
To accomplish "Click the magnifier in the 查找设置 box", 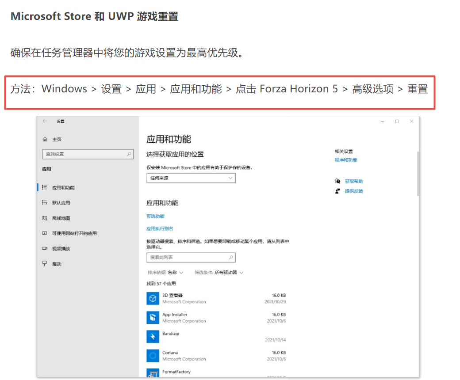I will pyautogui.click(x=129, y=154).
